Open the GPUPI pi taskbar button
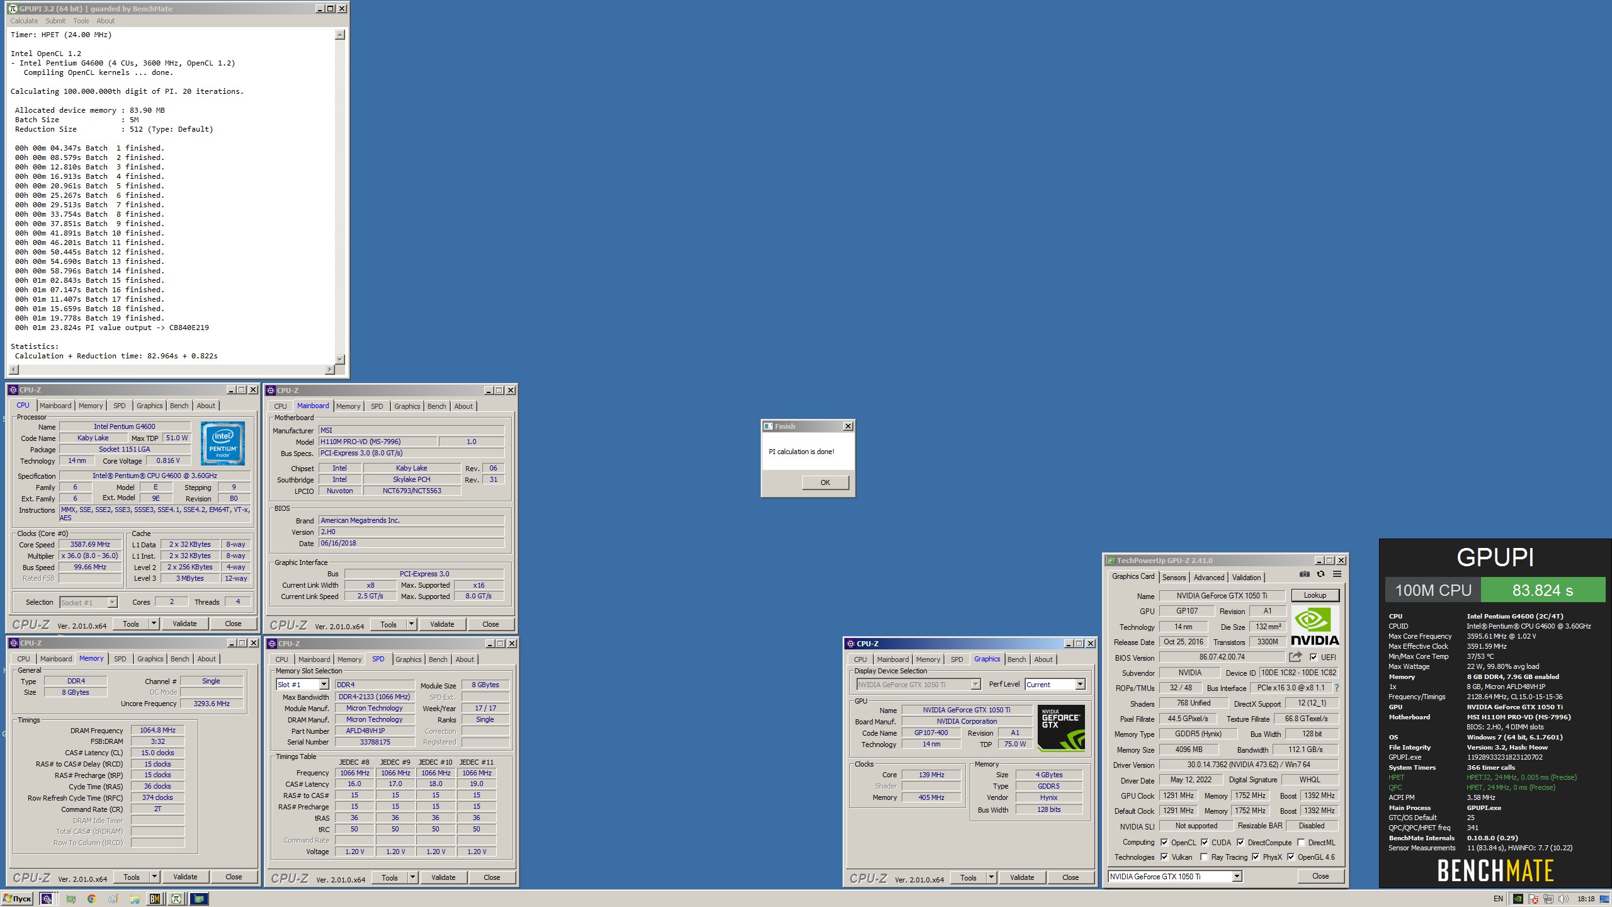This screenshot has width=1612, height=907. click(176, 899)
